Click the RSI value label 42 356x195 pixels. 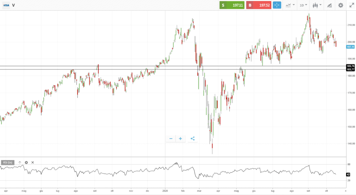(348, 175)
